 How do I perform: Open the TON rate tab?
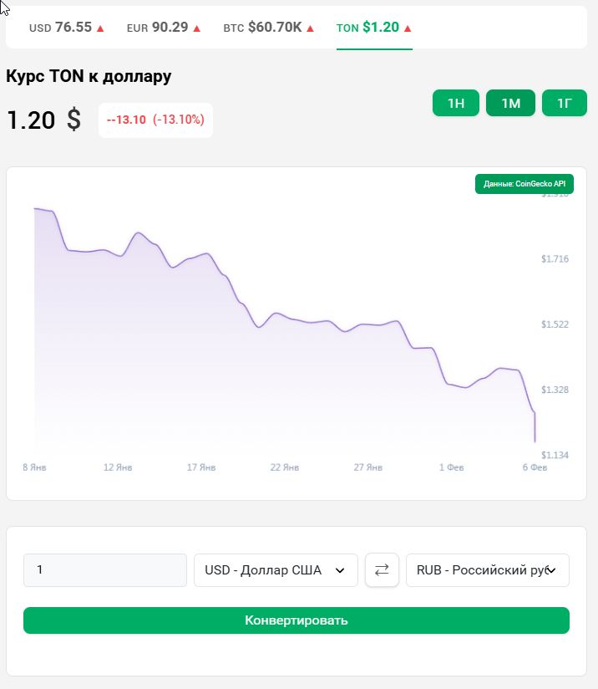point(367,28)
